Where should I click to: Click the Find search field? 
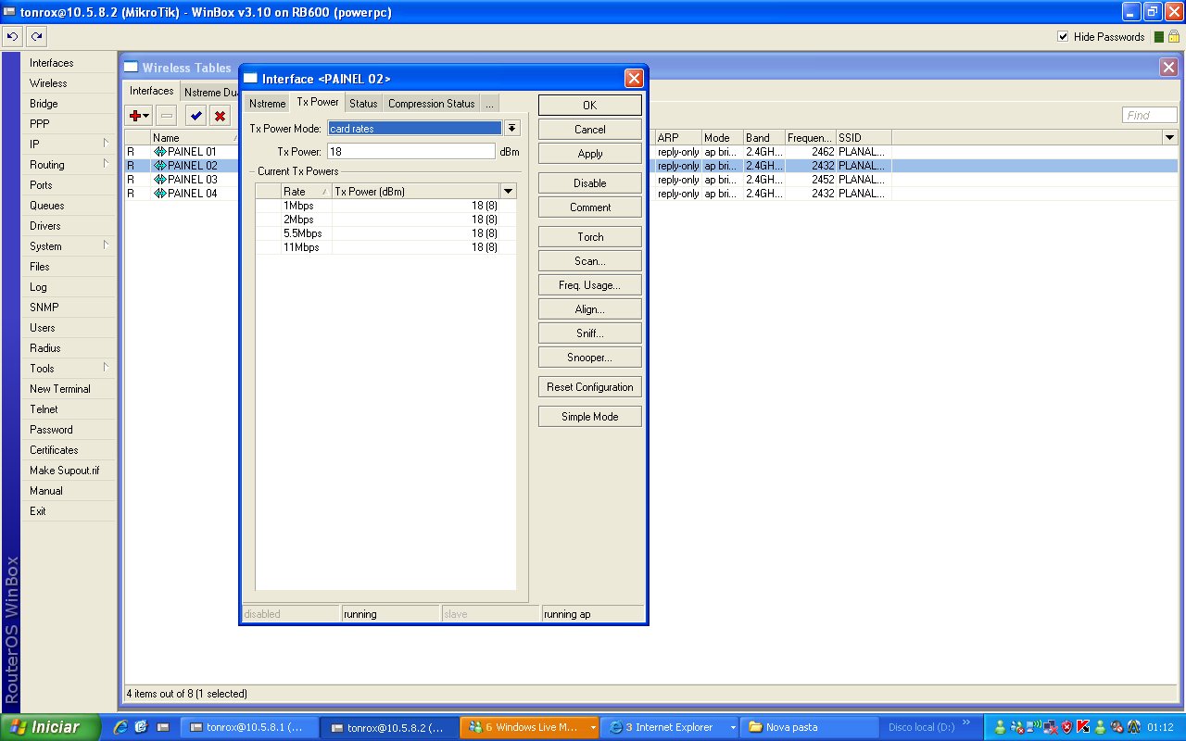1150,115
